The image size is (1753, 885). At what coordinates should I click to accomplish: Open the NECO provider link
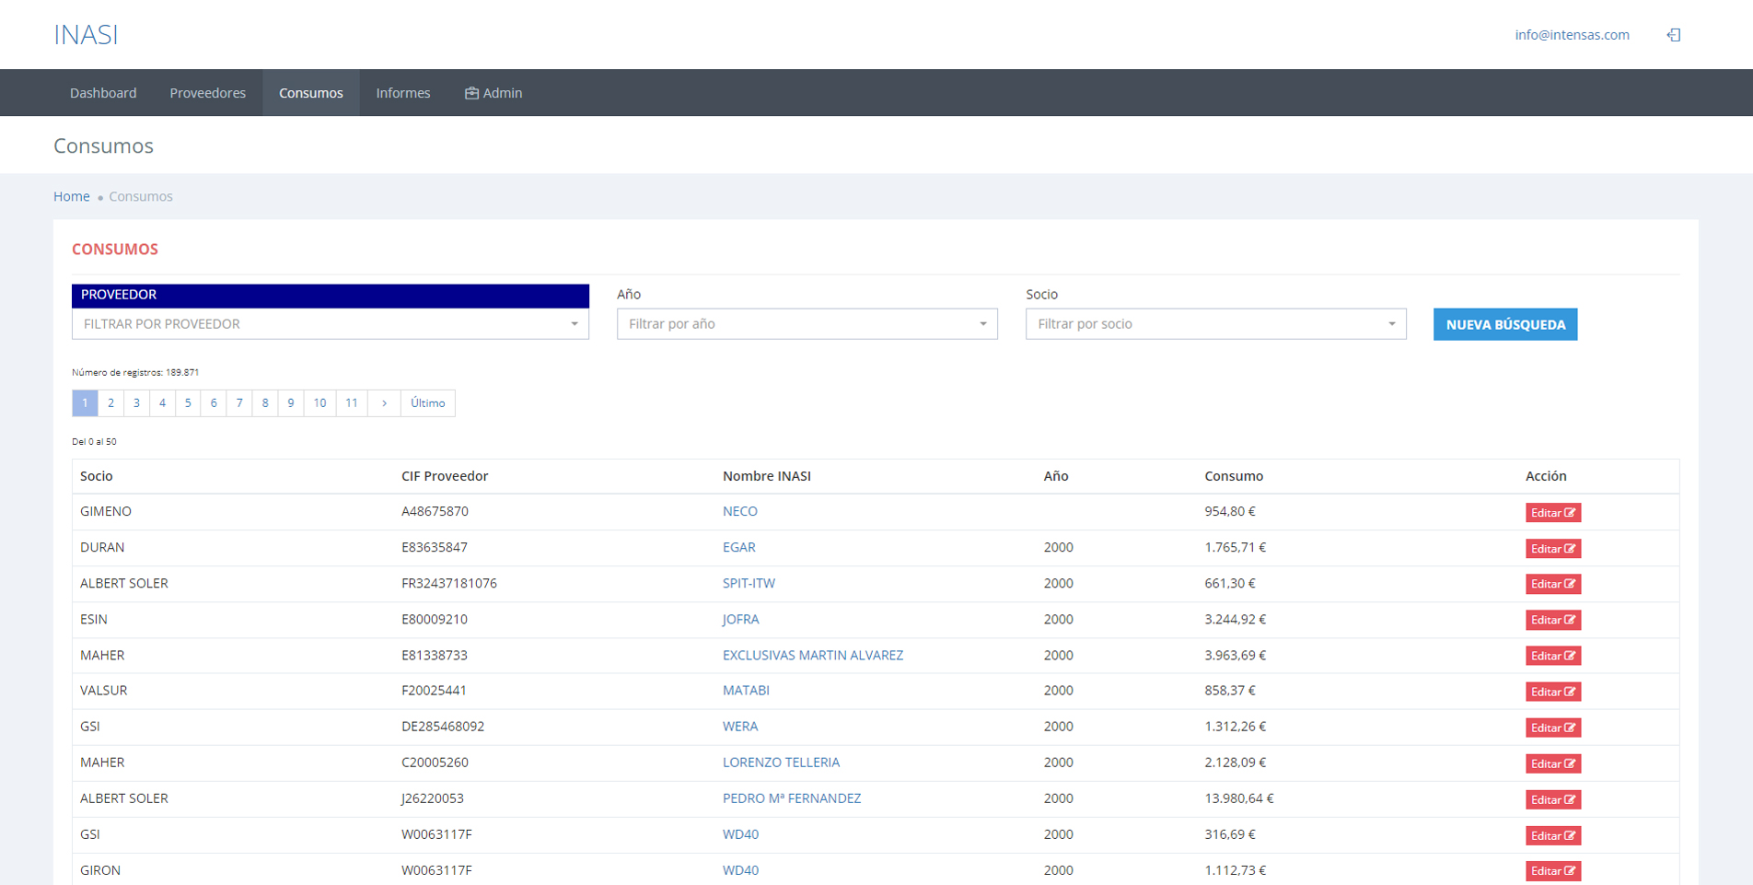pos(739,512)
